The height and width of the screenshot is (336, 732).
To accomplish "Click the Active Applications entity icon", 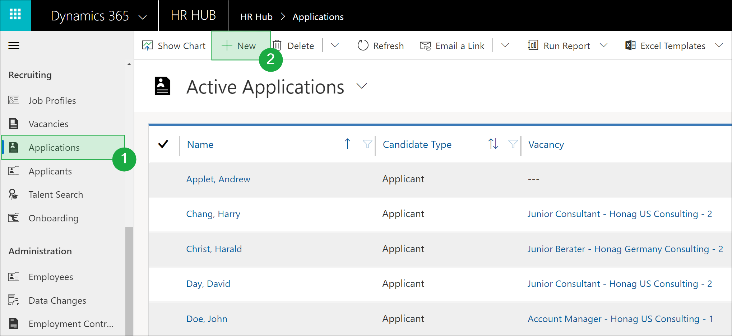I will 162,86.
